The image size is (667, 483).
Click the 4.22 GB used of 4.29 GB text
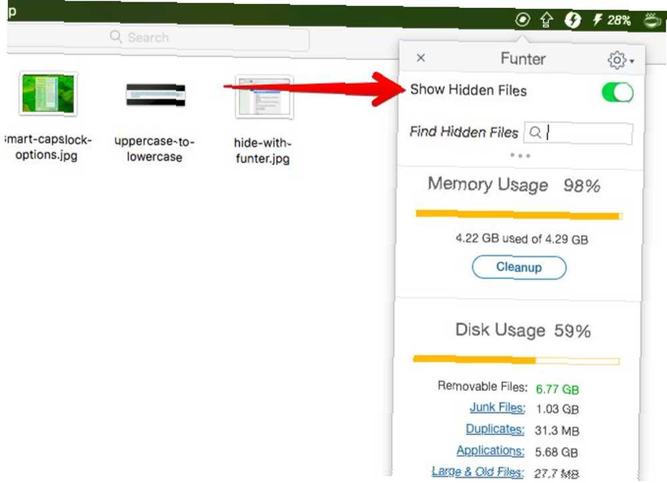[x=522, y=239]
